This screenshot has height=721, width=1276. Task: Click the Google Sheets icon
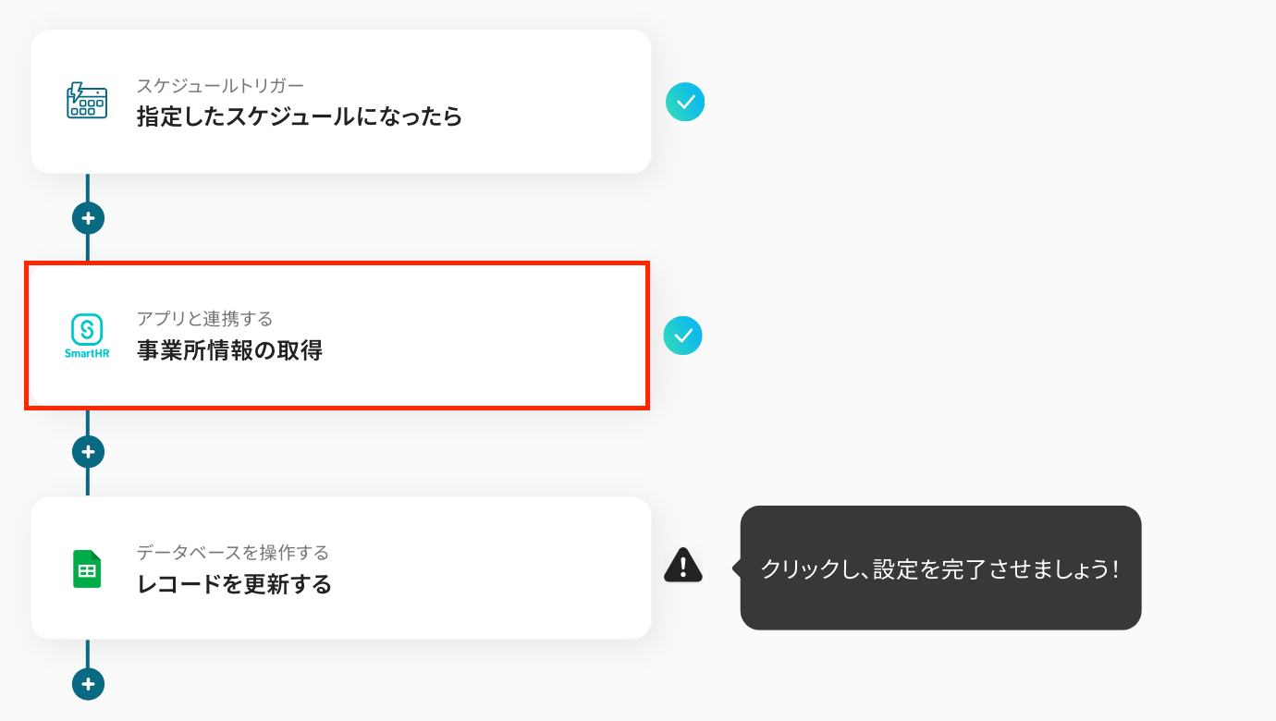coord(87,568)
